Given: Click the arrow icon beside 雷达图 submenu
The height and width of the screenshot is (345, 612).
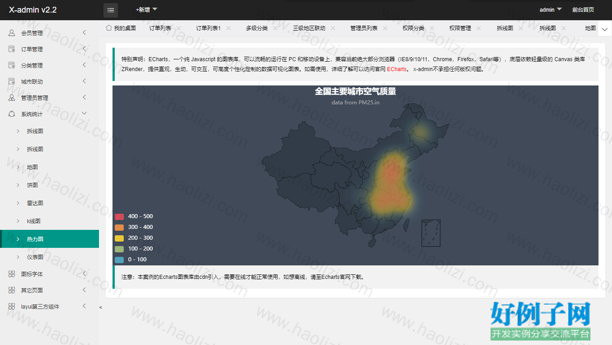Looking at the screenshot, I should pos(18,203).
